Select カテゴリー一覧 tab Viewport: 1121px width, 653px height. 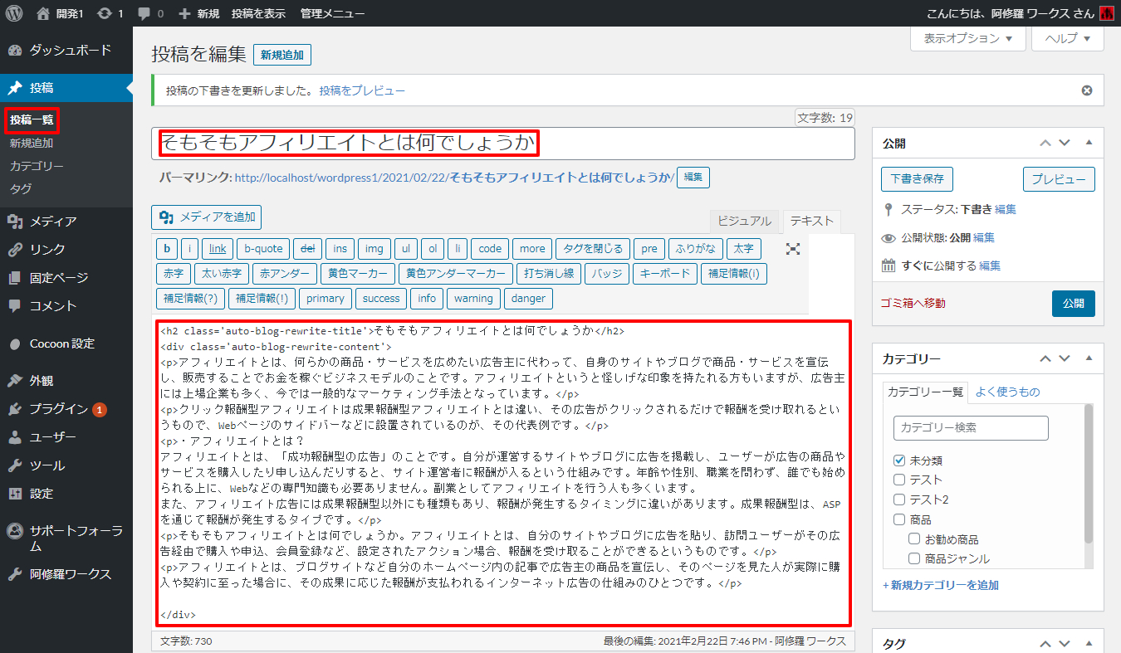coord(926,392)
